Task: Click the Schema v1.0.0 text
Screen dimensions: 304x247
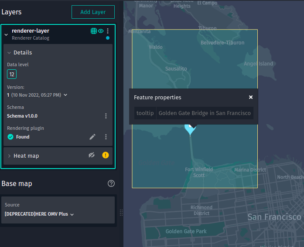Action: click(x=22, y=116)
